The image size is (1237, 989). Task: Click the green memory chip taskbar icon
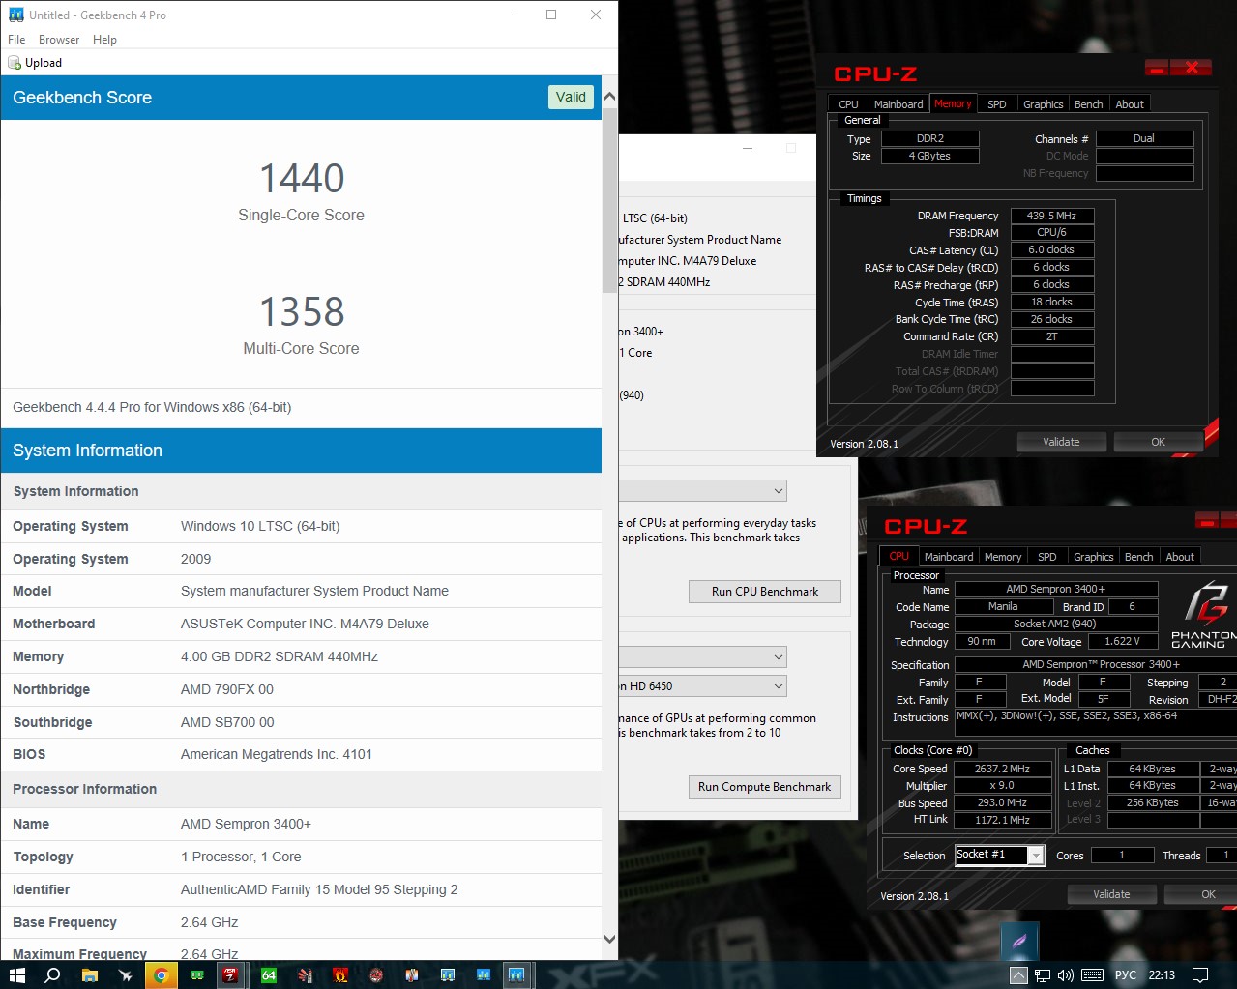[196, 974]
